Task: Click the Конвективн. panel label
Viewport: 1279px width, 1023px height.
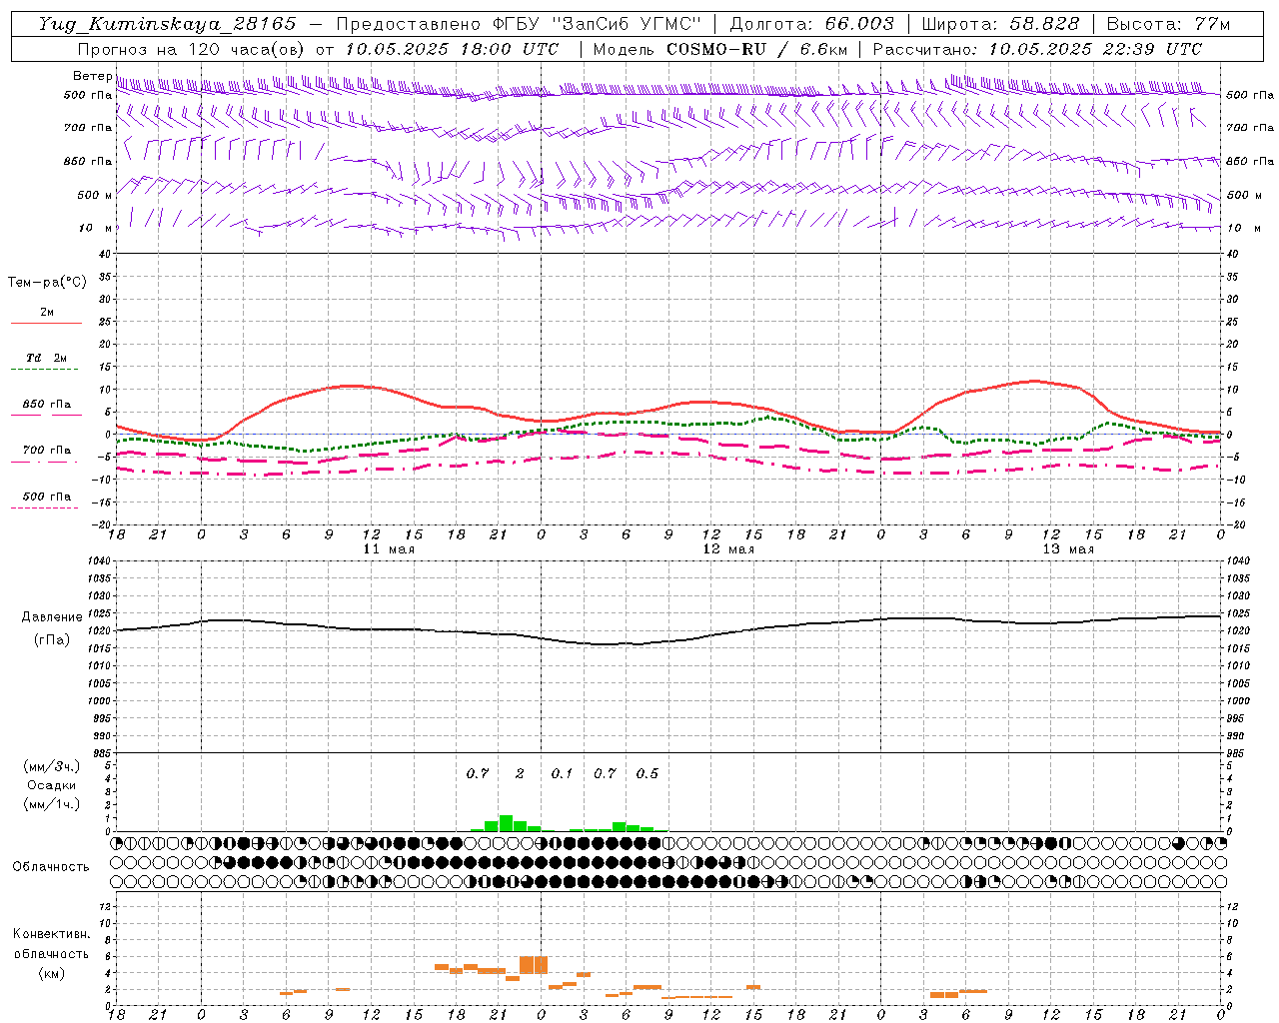Action: click(52, 934)
